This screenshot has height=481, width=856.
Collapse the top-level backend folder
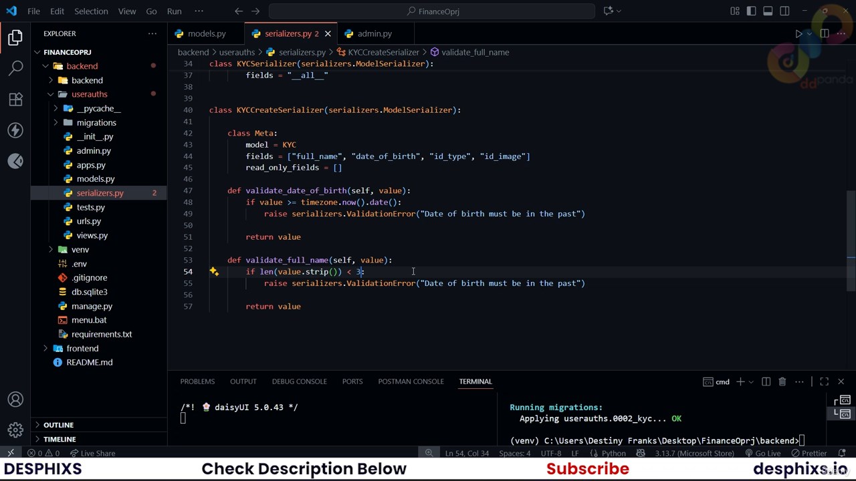[x=45, y=66]
